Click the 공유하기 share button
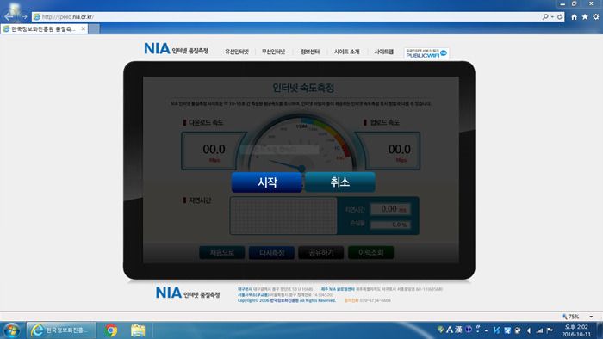The width and height of the screenshot is (603, 339). pyautogui.click(x=321, y=253)
